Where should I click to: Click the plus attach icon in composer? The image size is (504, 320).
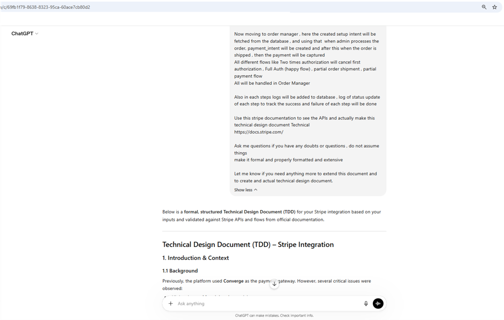tap(171, 303)
